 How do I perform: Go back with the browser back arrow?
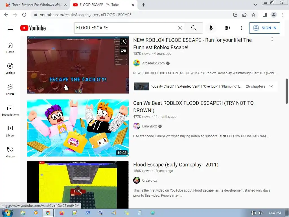coord(6,15)
